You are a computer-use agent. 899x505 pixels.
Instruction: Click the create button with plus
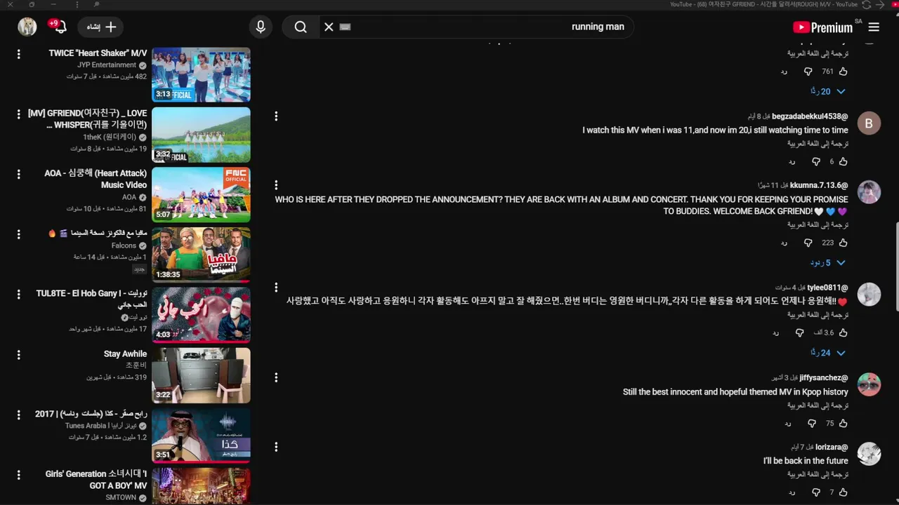101,27
